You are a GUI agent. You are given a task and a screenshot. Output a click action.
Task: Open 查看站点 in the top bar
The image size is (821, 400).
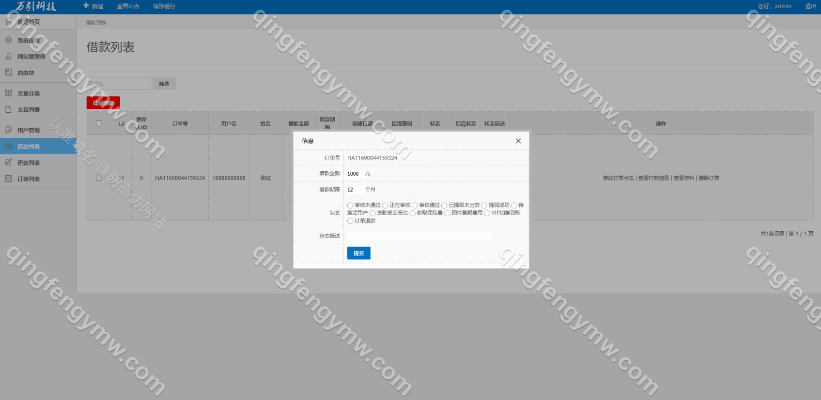tap(128, 6)
